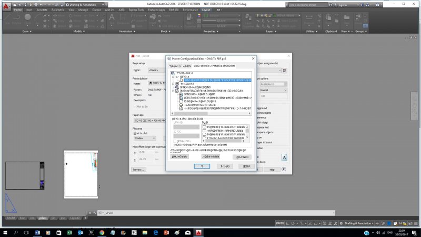
Task: Open the Quality Normal dropdown
Action: (273, 90)
